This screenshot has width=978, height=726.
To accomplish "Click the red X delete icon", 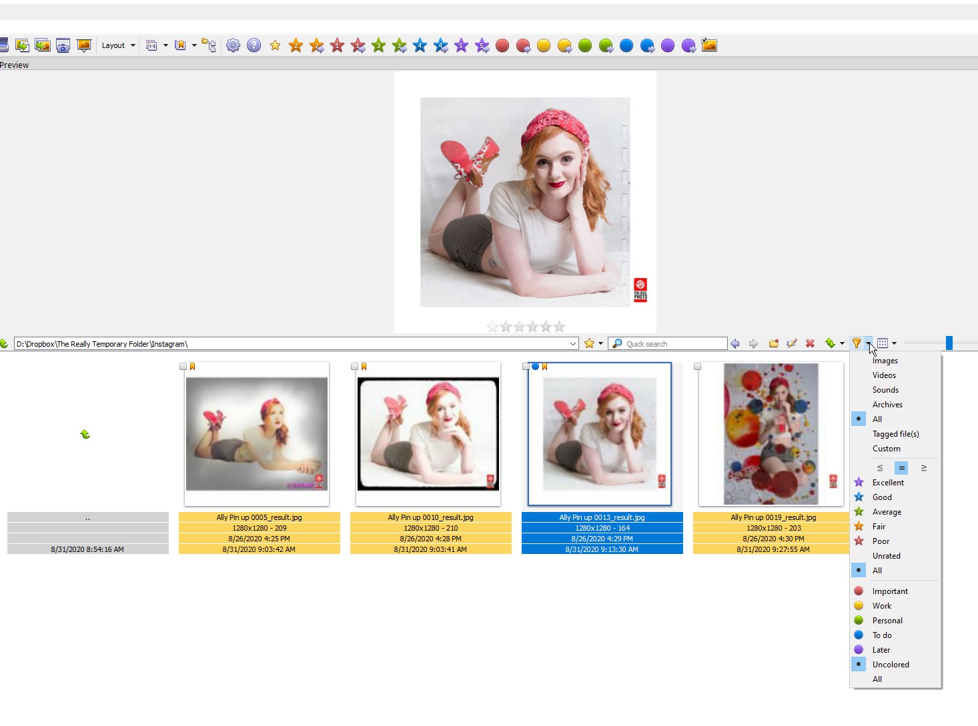I will pyautogui.click(x=810, y=343).
